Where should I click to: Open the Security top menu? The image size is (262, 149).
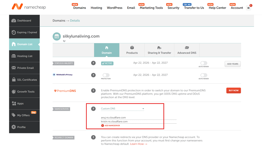tap(173, 8)
